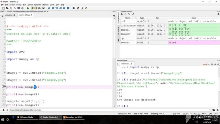Continue debugger execution with double-arrow icon

(64, 8)
